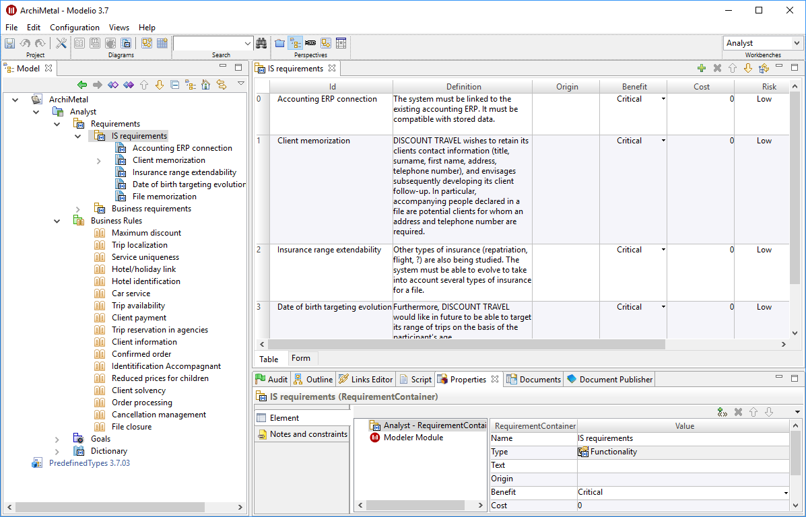
Task: Click the create requirement diagram icon next to Diagrams
Action: [147, 43]
